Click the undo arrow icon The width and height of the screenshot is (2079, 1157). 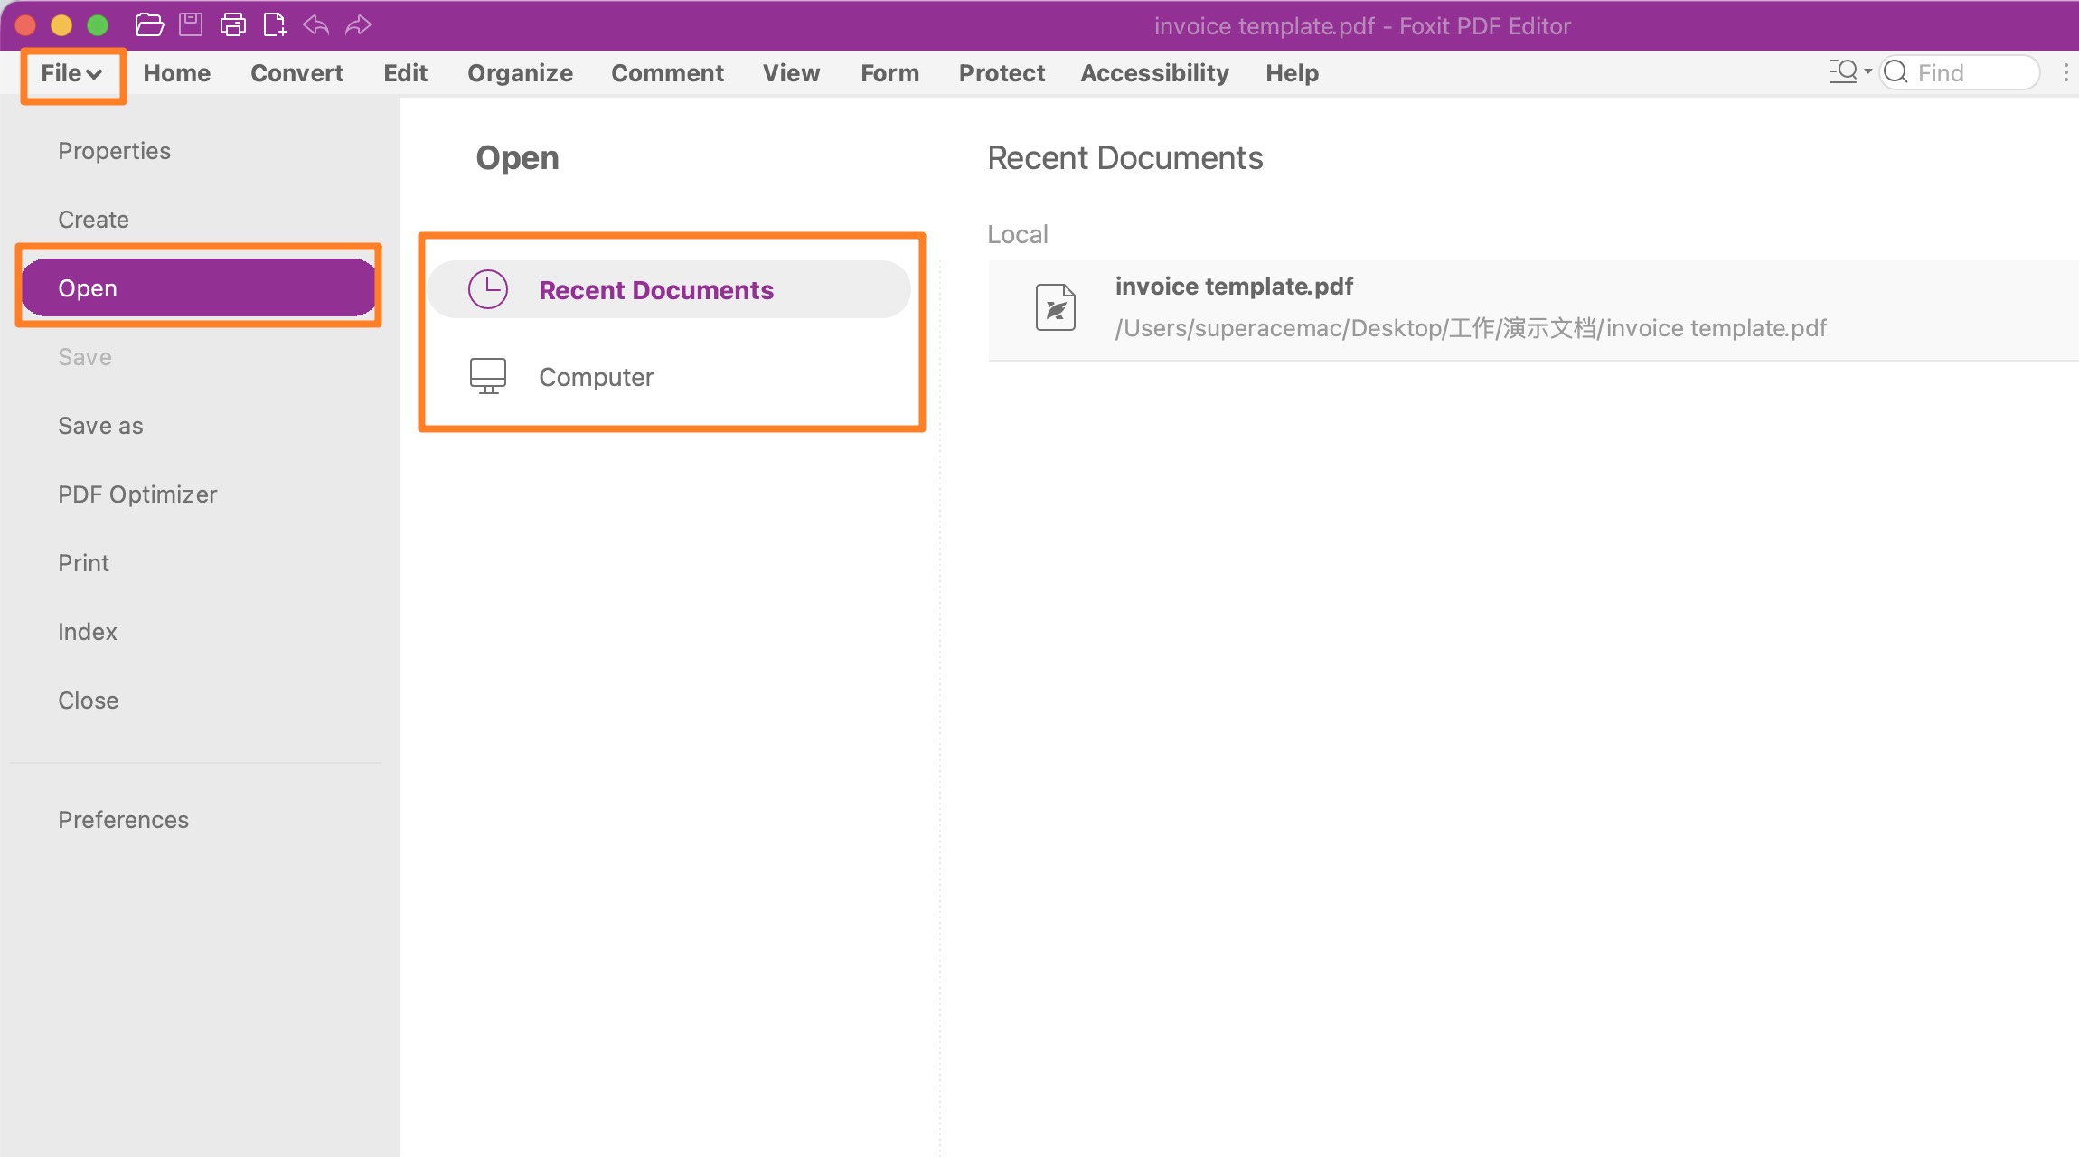[315, 25]
